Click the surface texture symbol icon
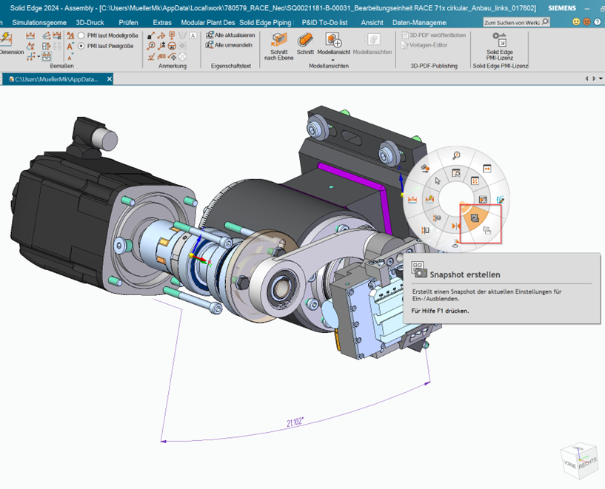The image size is (605, 489). pyautogui.click(x=151, y=57)
